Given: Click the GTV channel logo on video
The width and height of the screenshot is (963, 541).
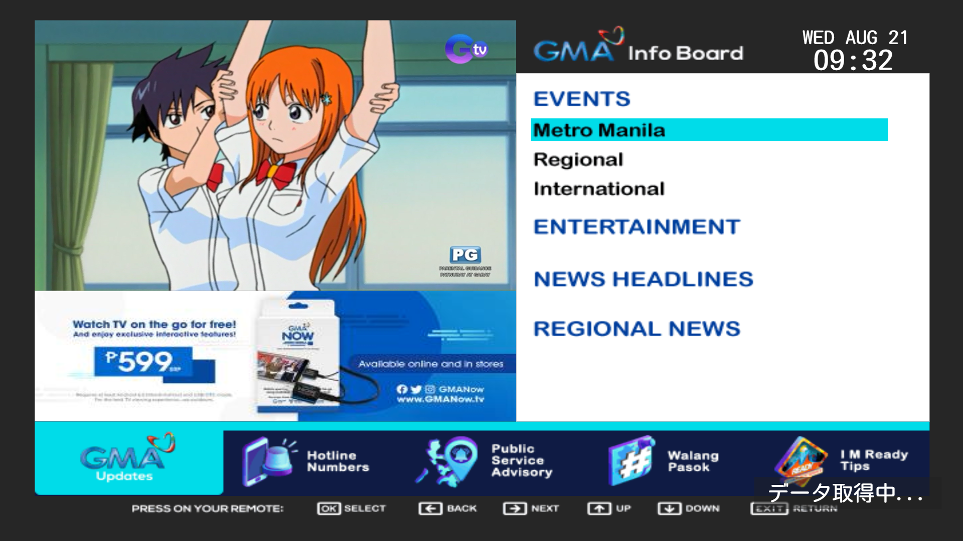Looking at the screenshot, I should [x=466, y=49].
